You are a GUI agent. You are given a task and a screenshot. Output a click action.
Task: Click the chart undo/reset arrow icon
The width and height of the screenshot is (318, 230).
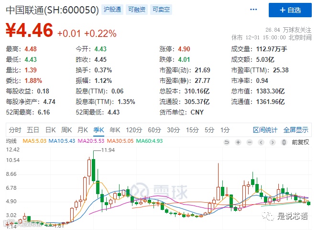click(227, 142)
